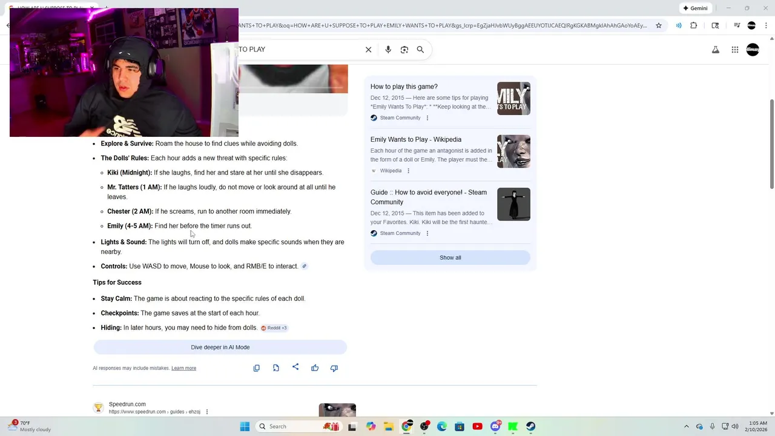Click the export icon next to copy
Screen dimensions: 775x436
coord(276,368)
